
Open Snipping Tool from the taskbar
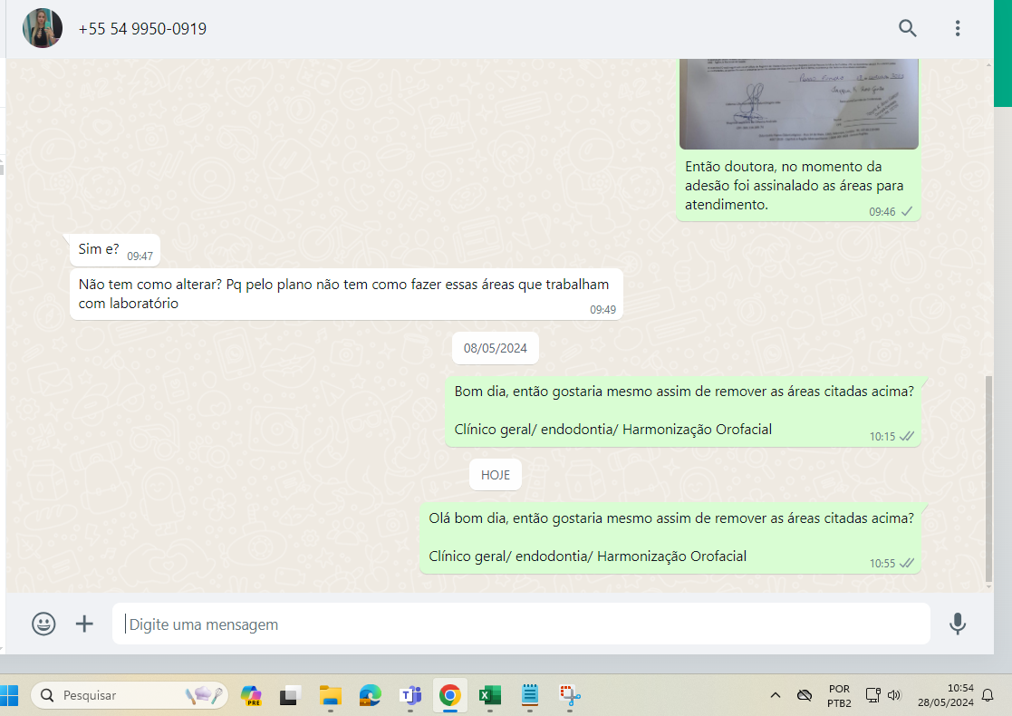pos(570,695)
